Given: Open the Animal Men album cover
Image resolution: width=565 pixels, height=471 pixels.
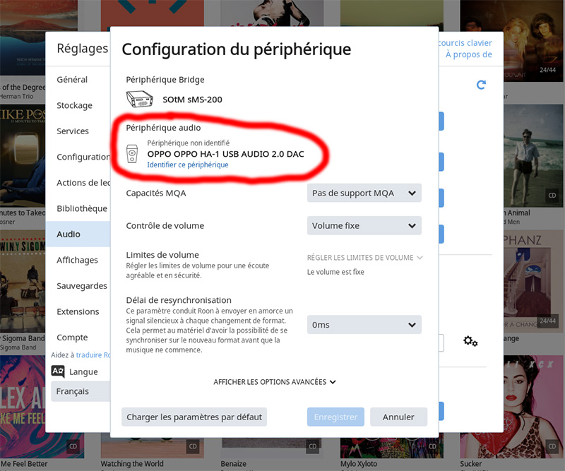Looking at the screenshot, I should 533,155.
